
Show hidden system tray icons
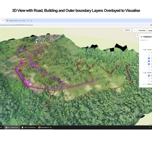pos(150,127)
